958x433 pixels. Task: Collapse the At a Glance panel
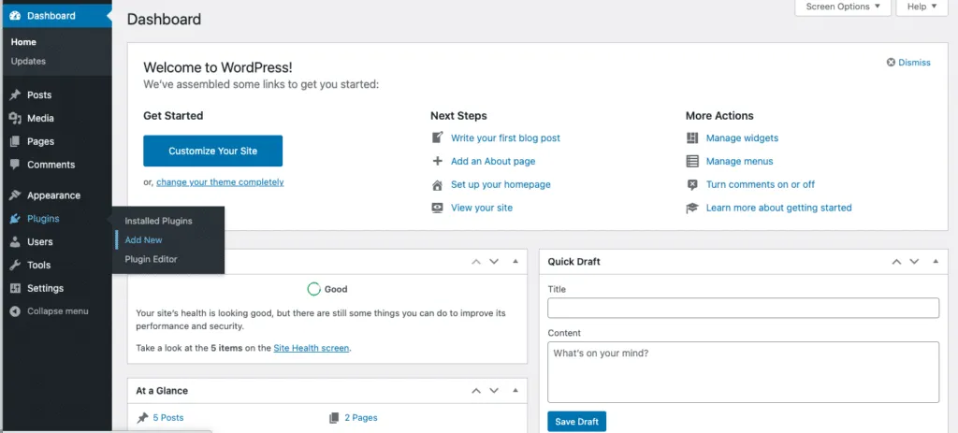(x=515, y=391)
